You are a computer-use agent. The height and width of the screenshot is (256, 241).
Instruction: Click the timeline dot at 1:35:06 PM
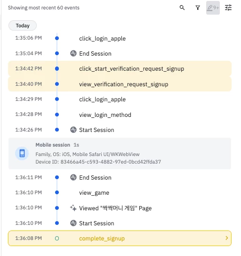click(57, 38)
